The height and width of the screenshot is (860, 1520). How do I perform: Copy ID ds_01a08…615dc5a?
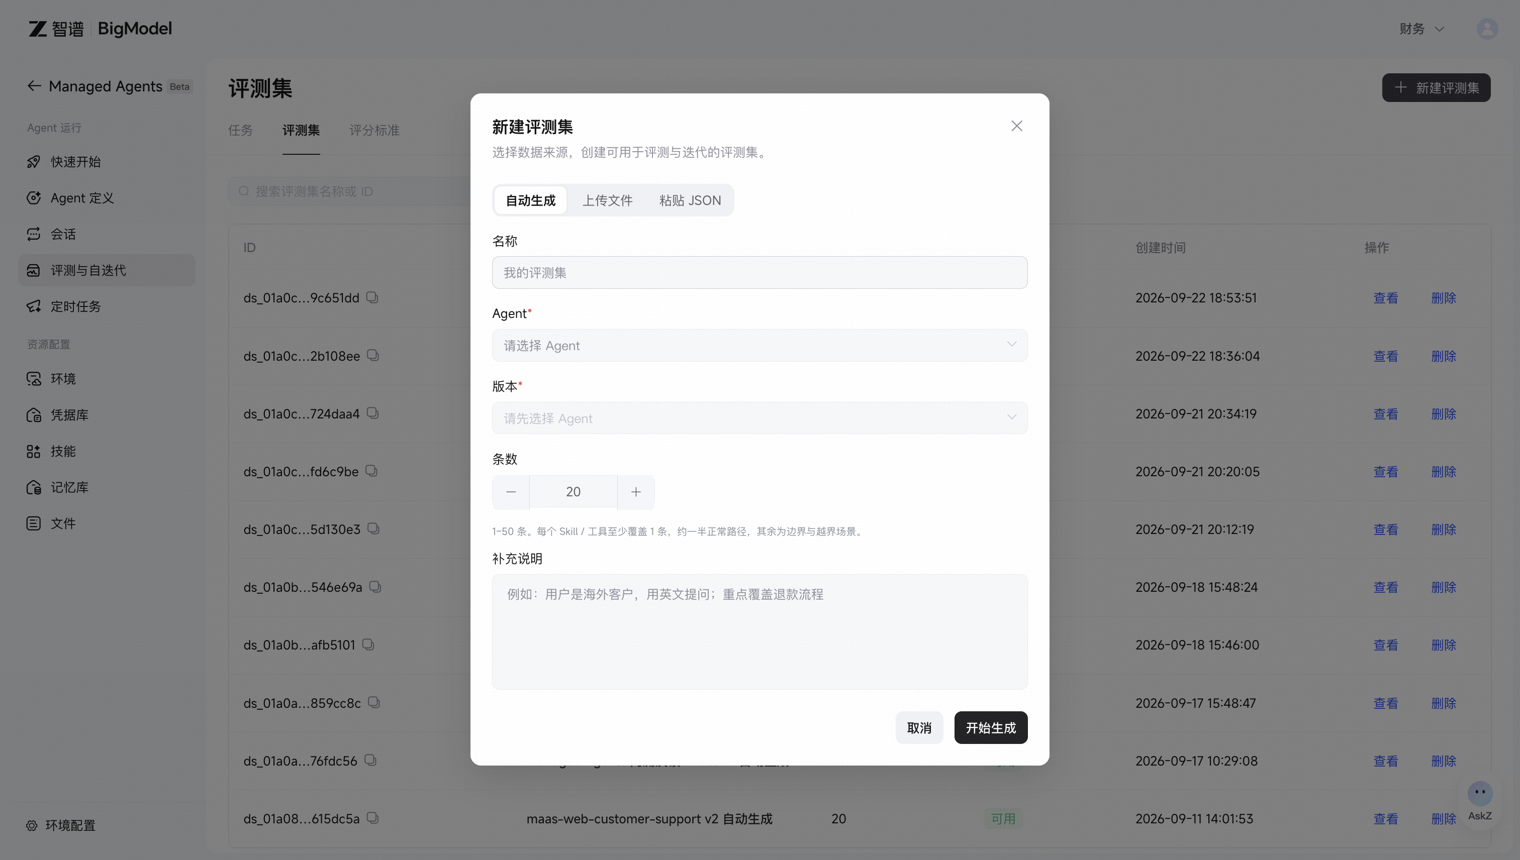372,818
